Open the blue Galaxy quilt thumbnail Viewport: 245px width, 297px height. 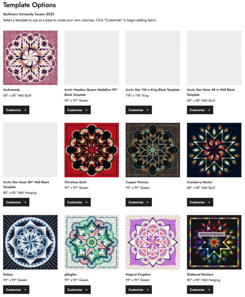[x=30, y=242]
